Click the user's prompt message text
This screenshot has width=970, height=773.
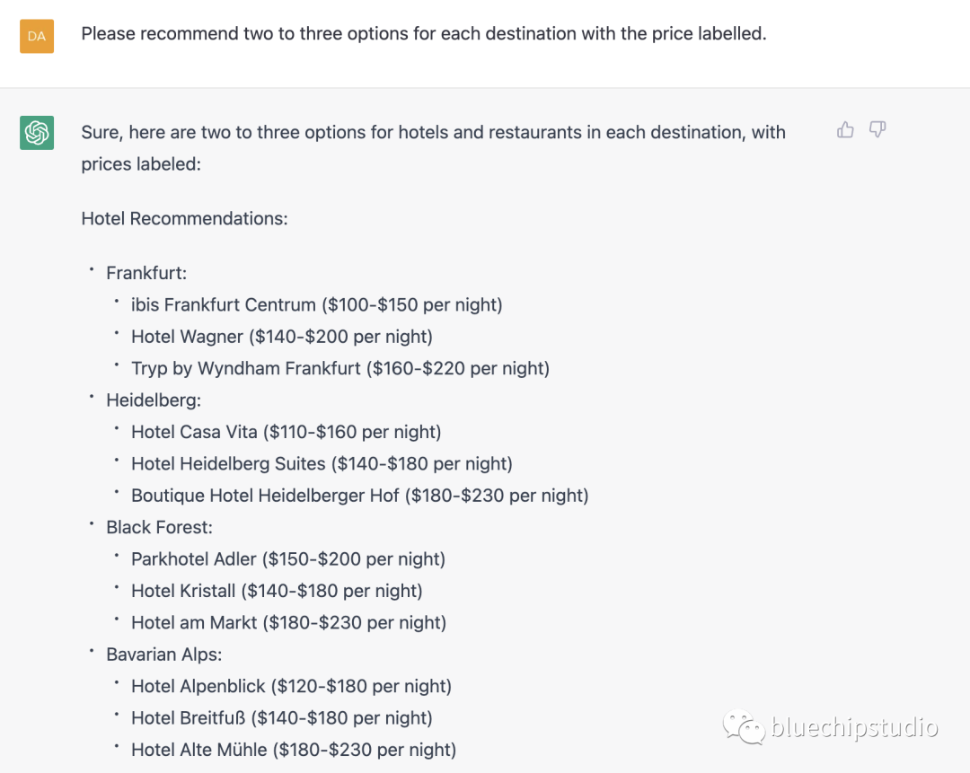coord(423,34)
